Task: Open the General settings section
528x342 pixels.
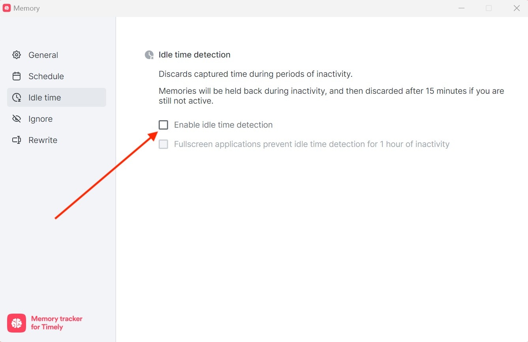Action: tap(43, 55)
